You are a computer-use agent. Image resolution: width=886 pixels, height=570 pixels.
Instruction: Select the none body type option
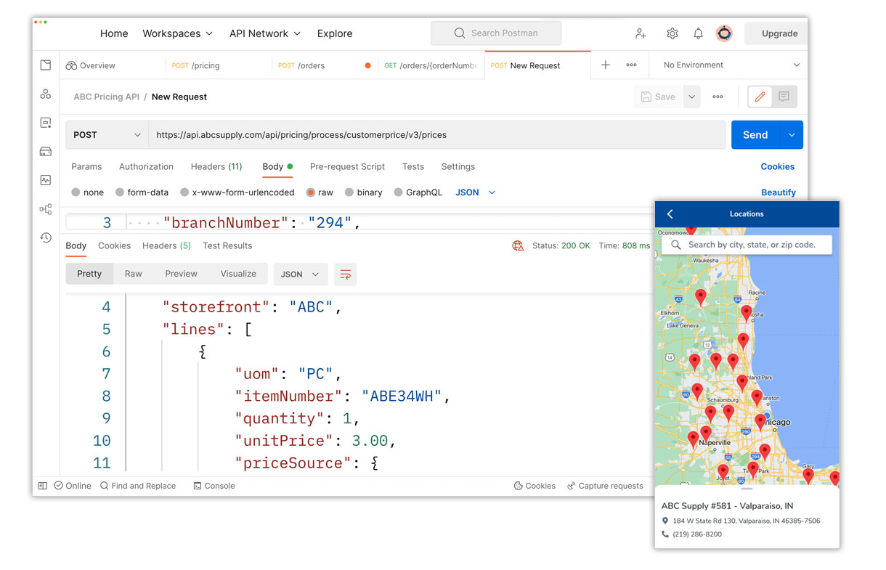pos(87,192)
